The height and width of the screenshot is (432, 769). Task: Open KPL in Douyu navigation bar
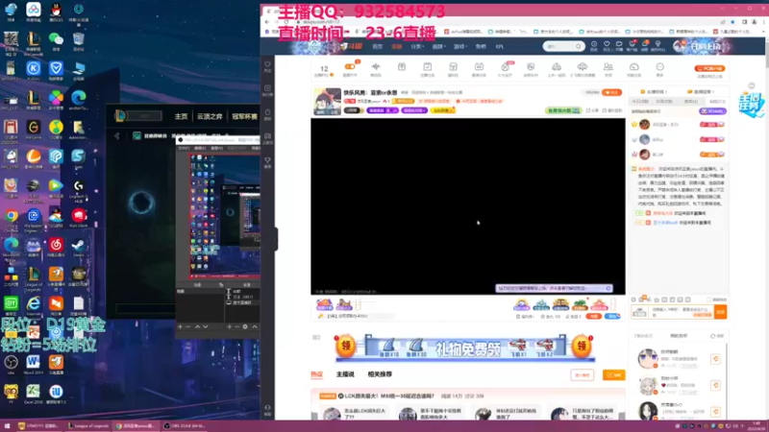click(x=499, y=46)
